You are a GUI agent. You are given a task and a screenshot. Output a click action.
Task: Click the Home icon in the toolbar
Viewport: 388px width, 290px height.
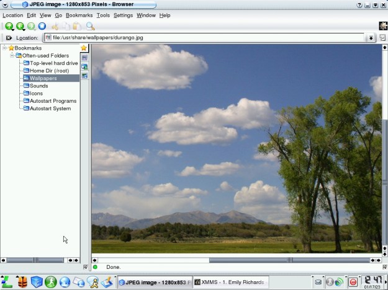[42, 26]
